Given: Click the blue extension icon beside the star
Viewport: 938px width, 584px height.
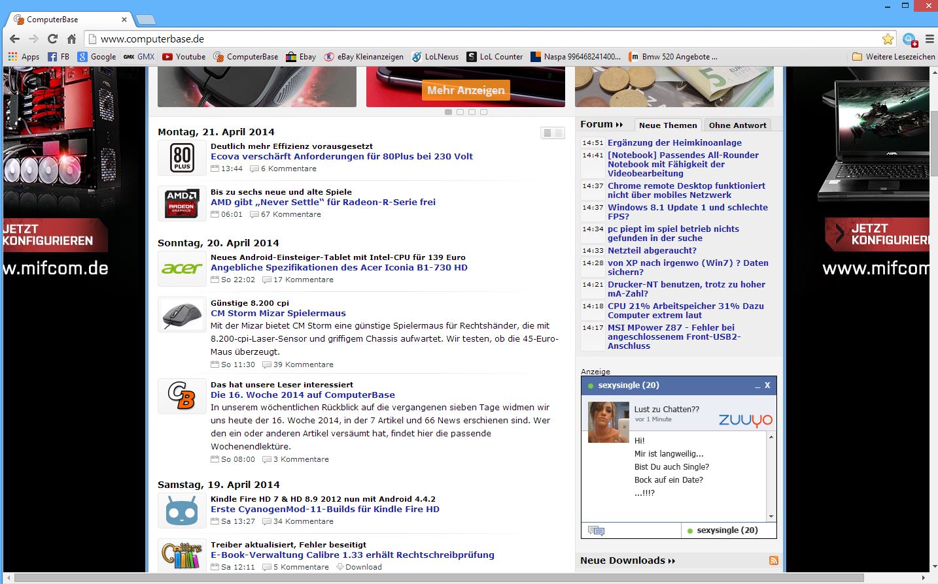Looking at the screenshot, I should pyautogui.click(x=910, y=40).
